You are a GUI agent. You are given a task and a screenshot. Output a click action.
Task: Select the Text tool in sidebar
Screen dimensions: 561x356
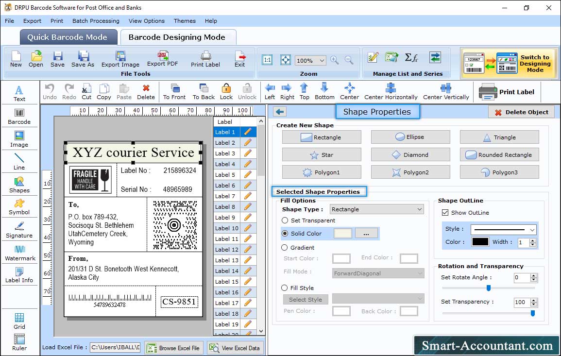point(19,93)
